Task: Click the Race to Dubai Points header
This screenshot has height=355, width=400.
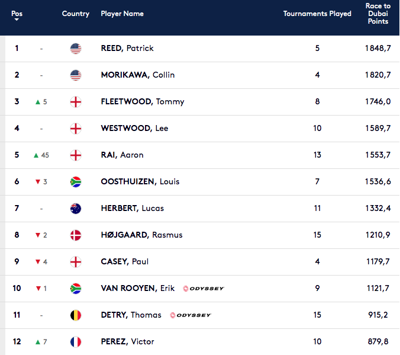Action: tap(378, 14)
